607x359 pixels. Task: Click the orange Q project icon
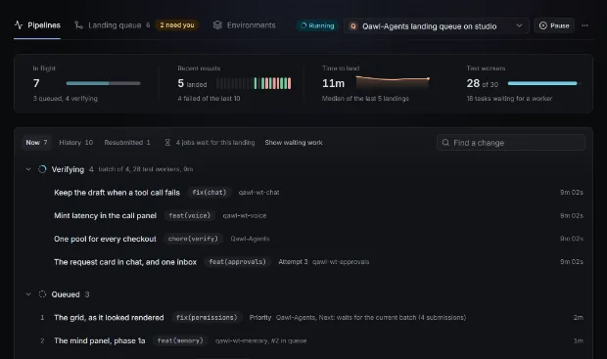[353, 26]
